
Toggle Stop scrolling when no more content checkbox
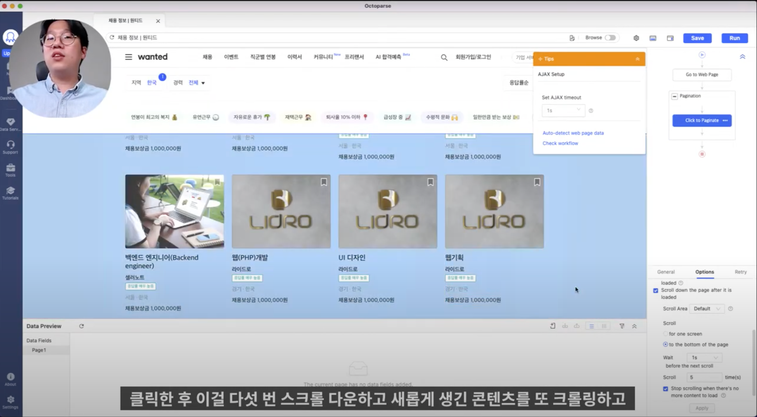tap(666, 389)
